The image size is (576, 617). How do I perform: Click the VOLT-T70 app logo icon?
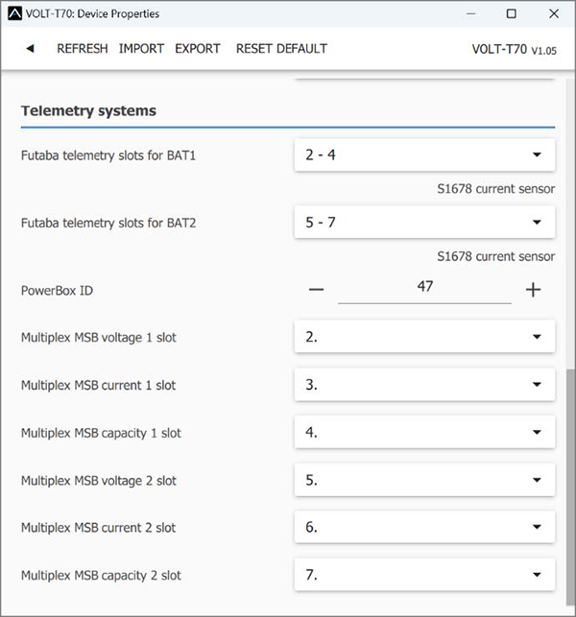[x=13, y=13]
